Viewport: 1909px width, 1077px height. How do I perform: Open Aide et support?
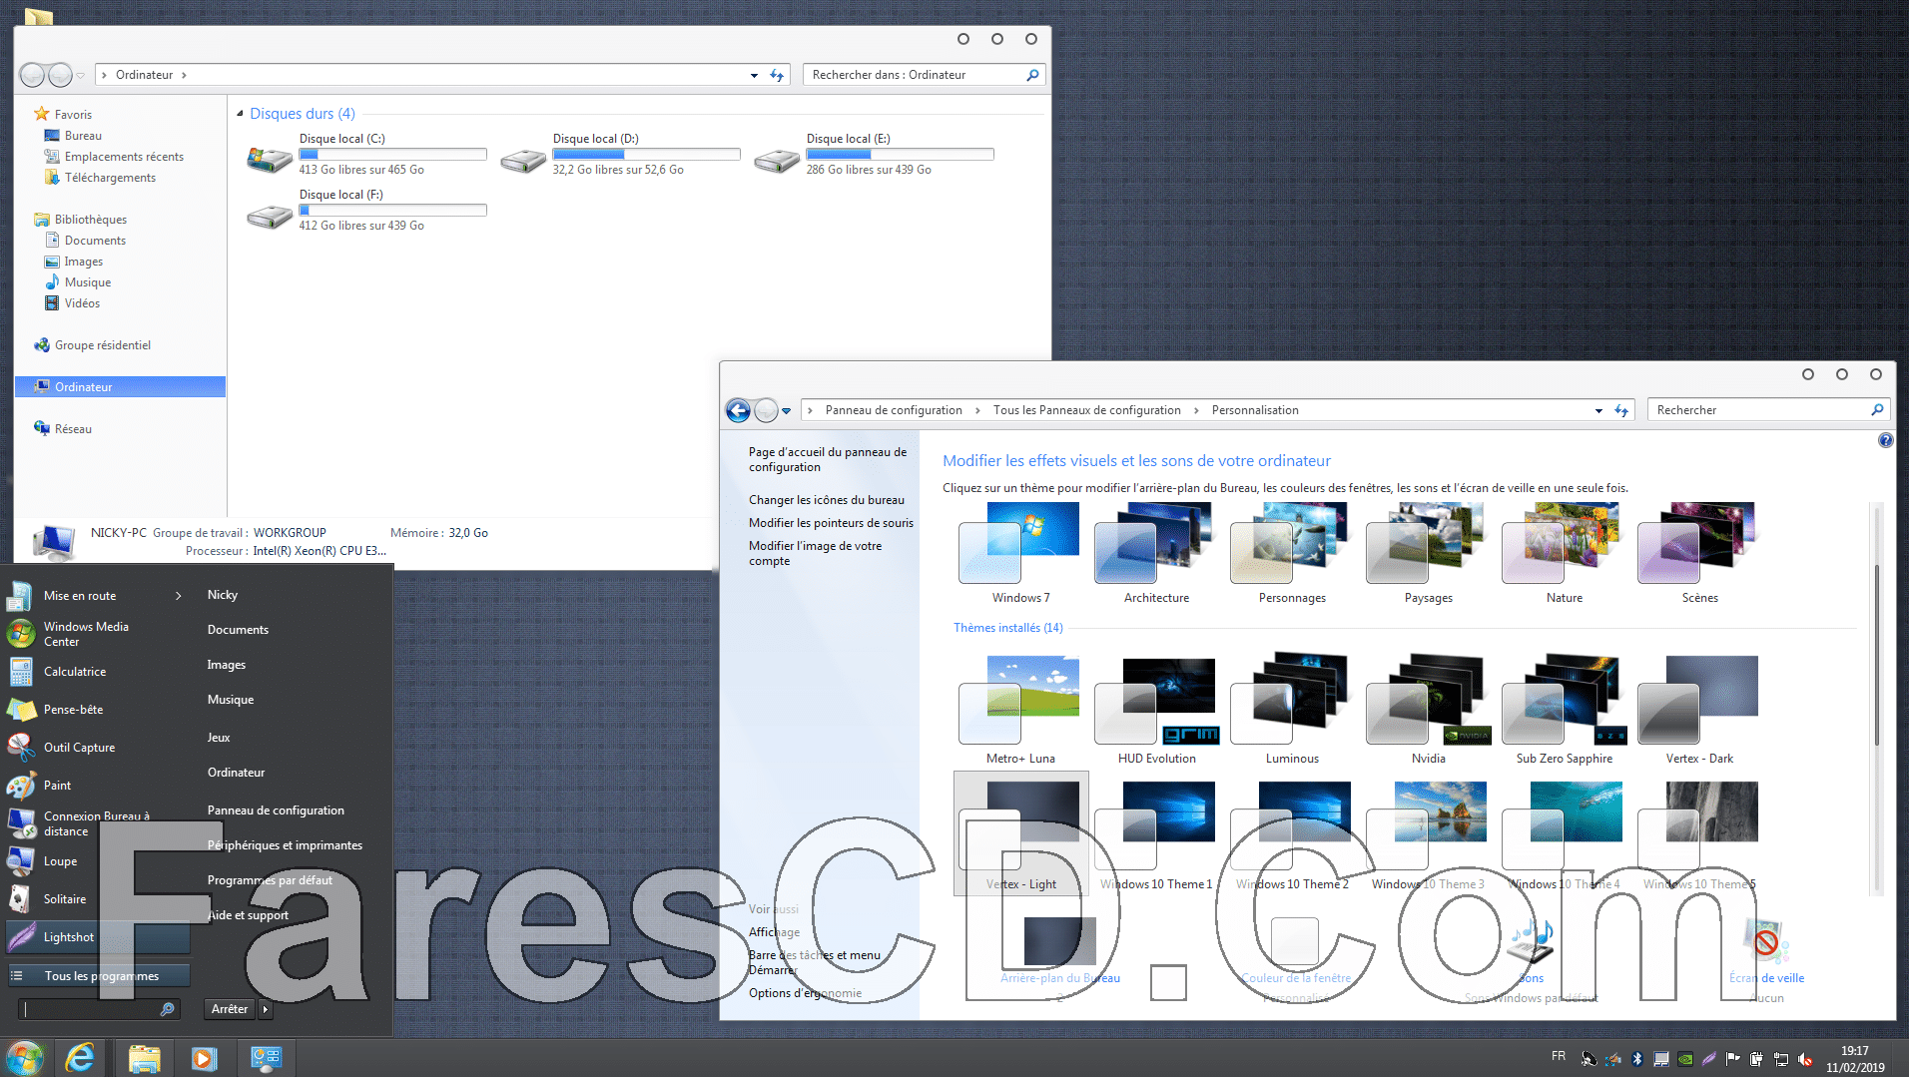pyautogui.click(x=248, y=915)
